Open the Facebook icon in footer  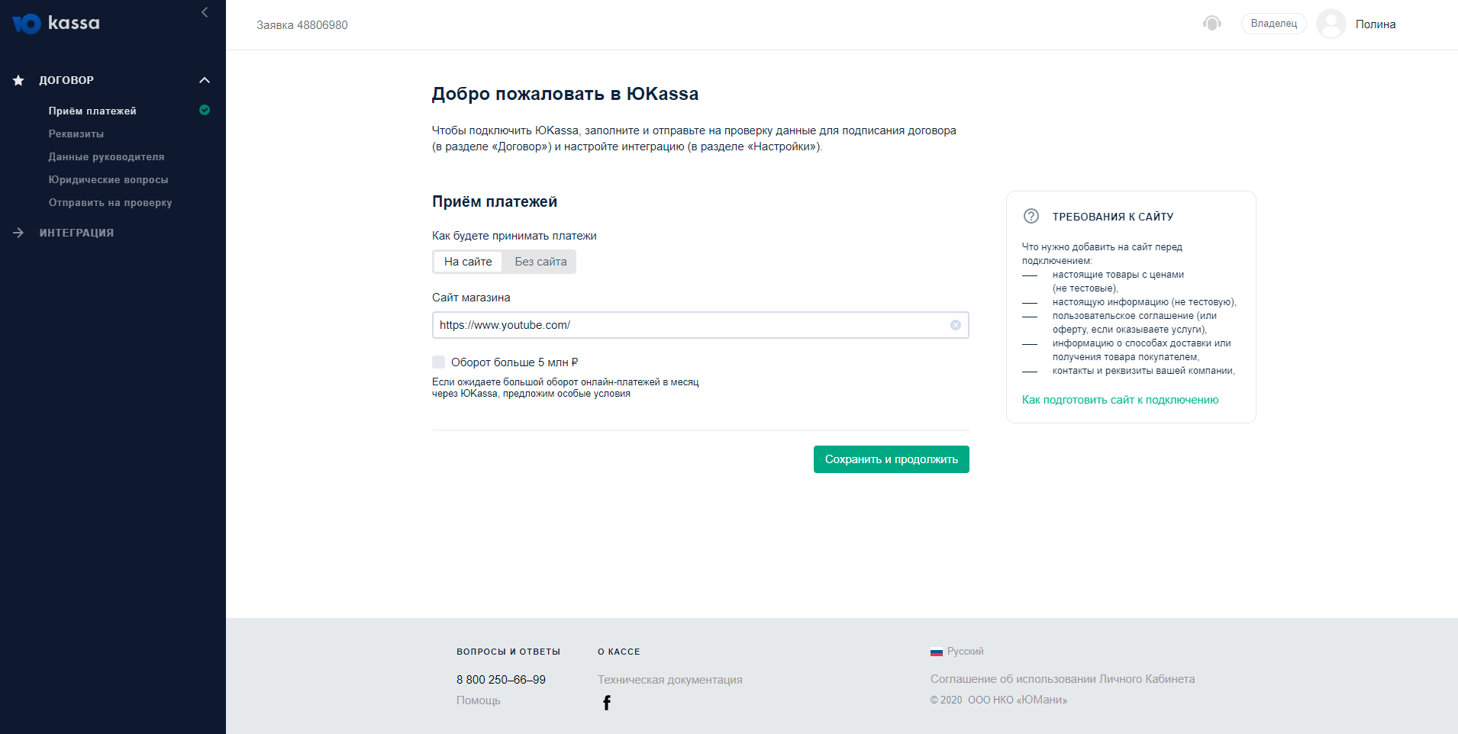607,703
